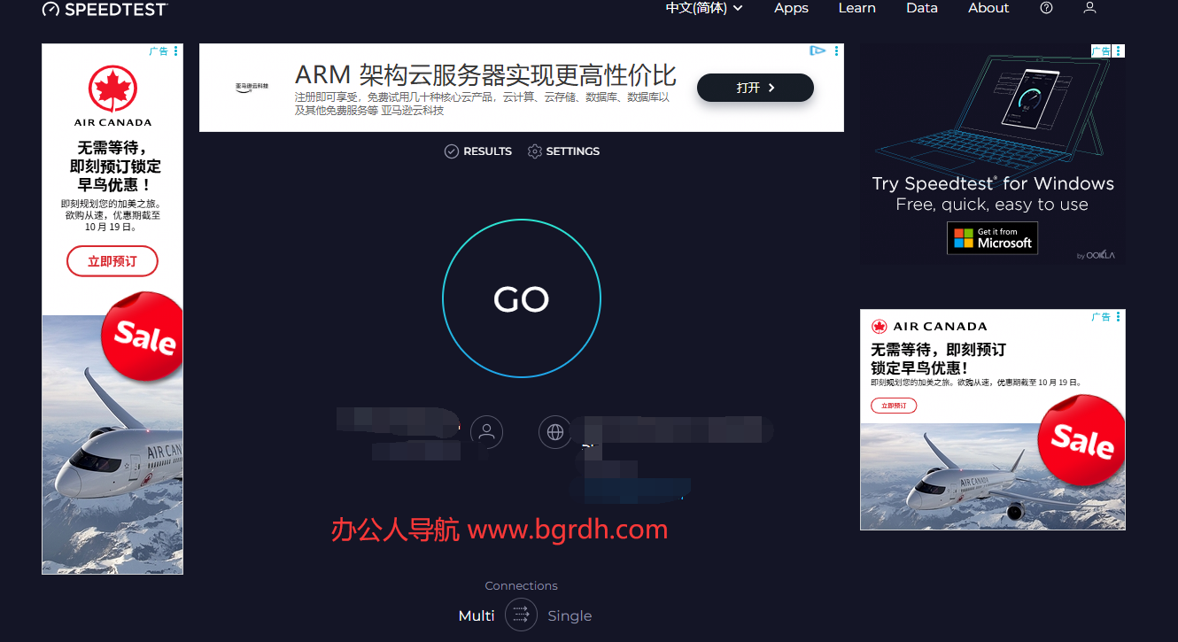This screenshot has height=642, width=1178.
Task: Select Multi connection mode
Action: click(477, 615)
